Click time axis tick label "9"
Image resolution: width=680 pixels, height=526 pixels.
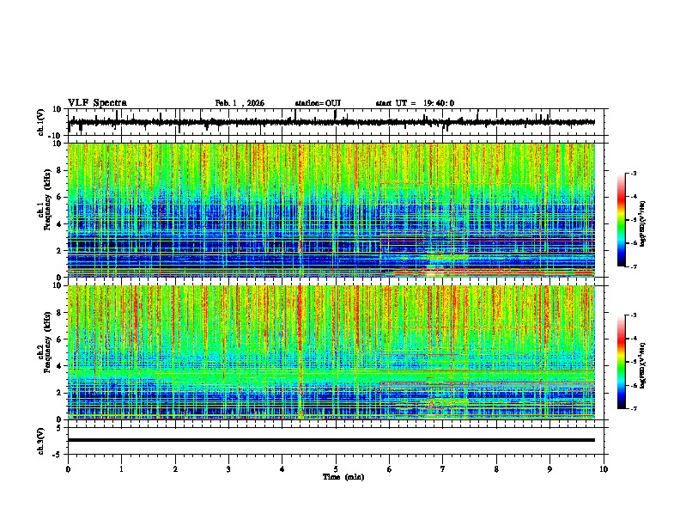pyautogui.click(x=549, y=469)
